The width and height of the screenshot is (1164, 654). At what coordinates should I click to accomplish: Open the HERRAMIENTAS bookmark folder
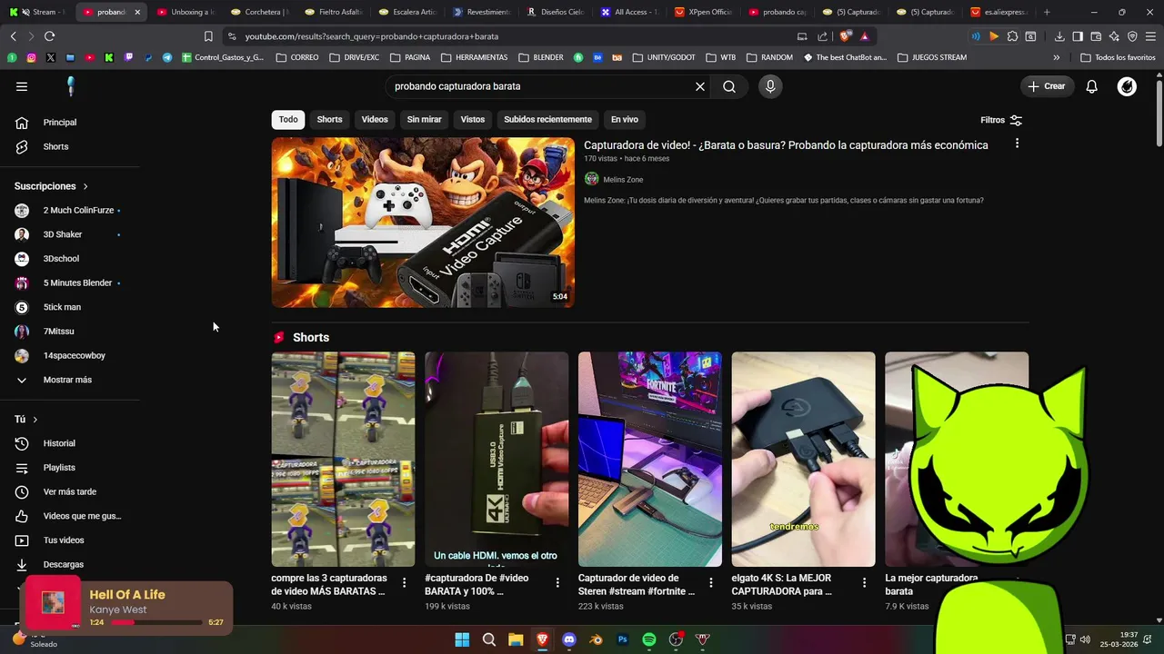point(475,57)
